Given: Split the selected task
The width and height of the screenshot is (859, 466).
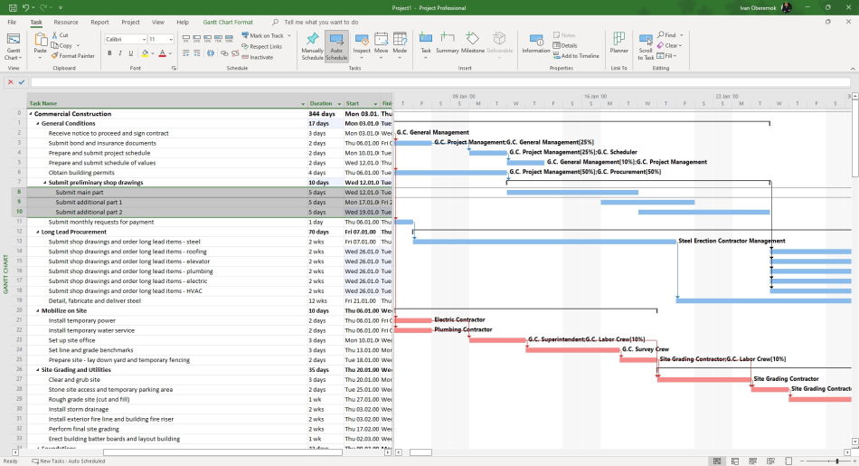Looking at the screenshot, I should (211, 53).
